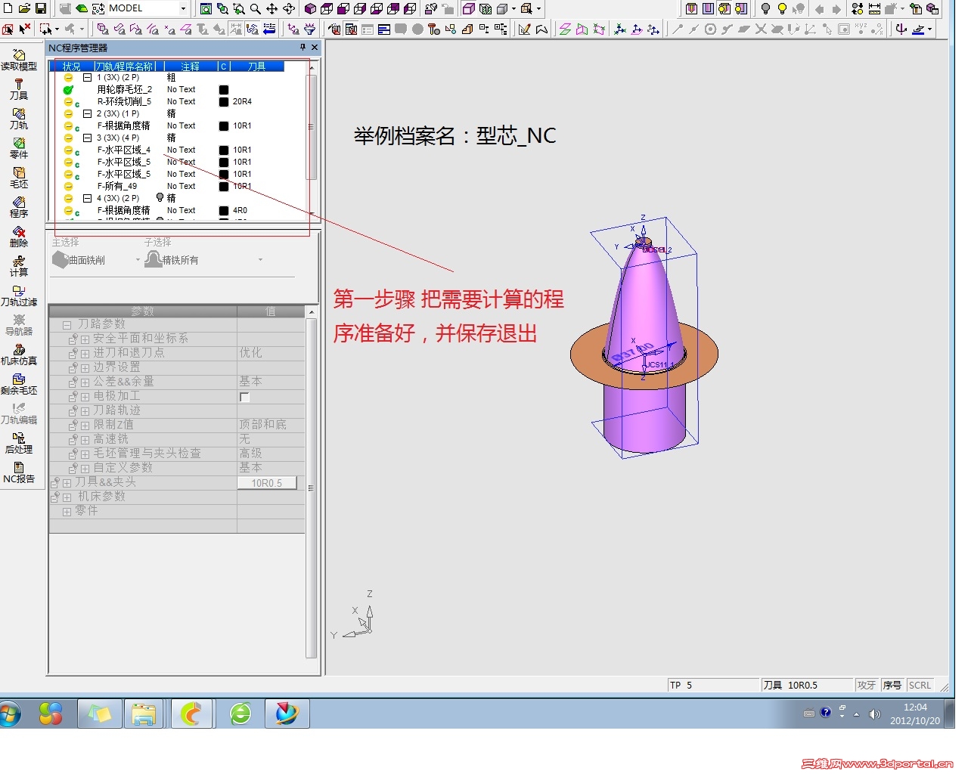Expand the 安全平面和坐标系 parameter node
968x774 pixels.
point(85,339)
